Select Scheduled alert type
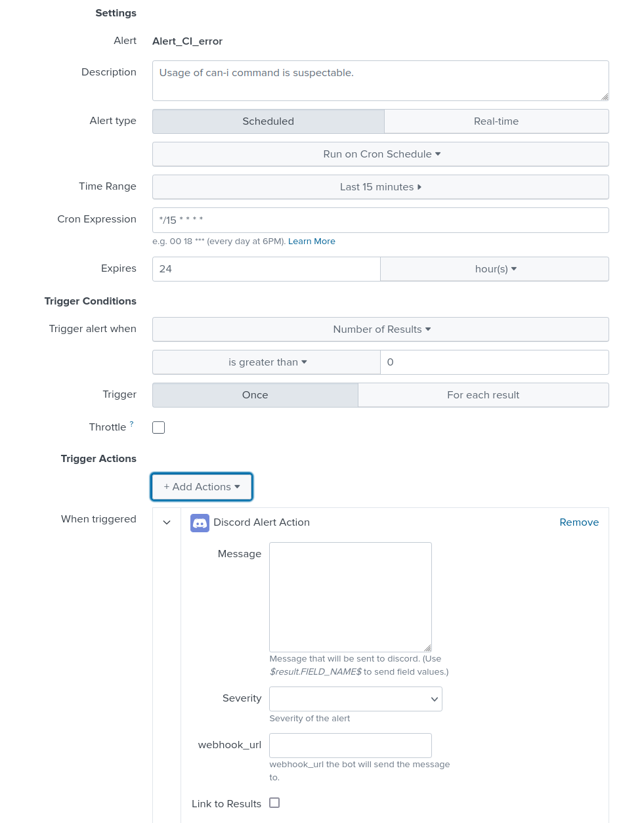The height and width of the screenshot is (823, 621). pos(268,121)
